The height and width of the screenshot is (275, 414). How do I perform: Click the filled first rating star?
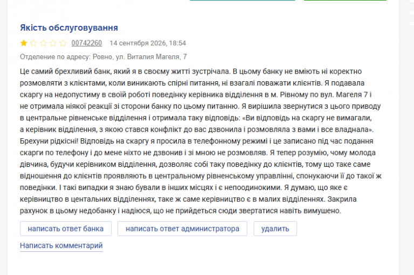(24, 43)
